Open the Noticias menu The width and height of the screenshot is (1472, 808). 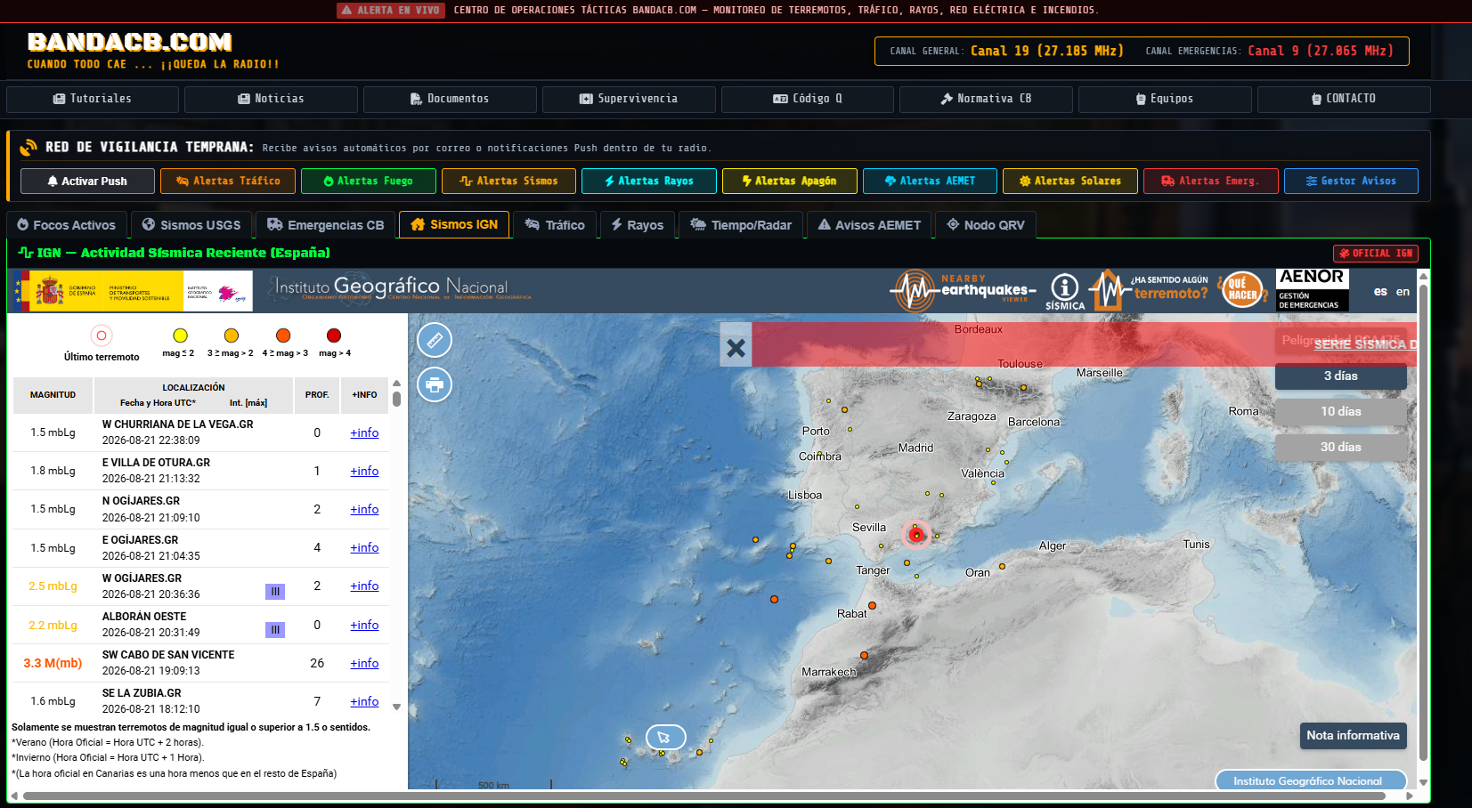271,99
